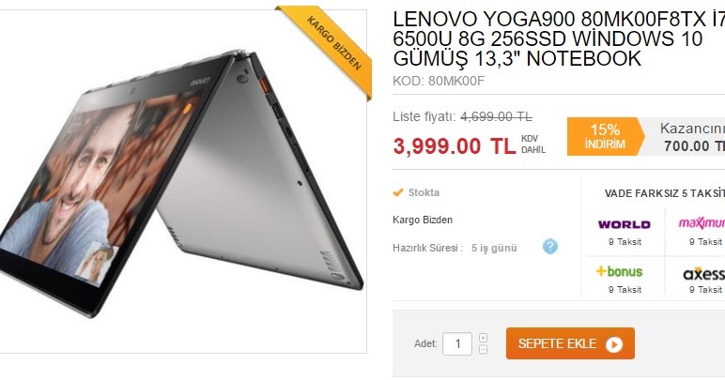Click the Stokta checkmark icon
Image resolution: width=725 pixels, height=380 pixels.
(x=398, y=192)
